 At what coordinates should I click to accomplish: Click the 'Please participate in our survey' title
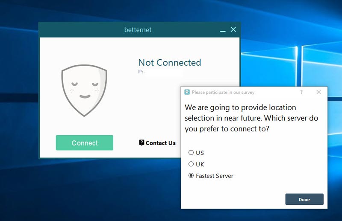(x=223, y=92)
